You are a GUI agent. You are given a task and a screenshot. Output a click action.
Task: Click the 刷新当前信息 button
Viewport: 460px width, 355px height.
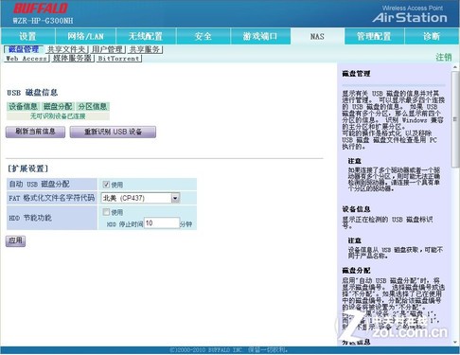click(35, 132)
